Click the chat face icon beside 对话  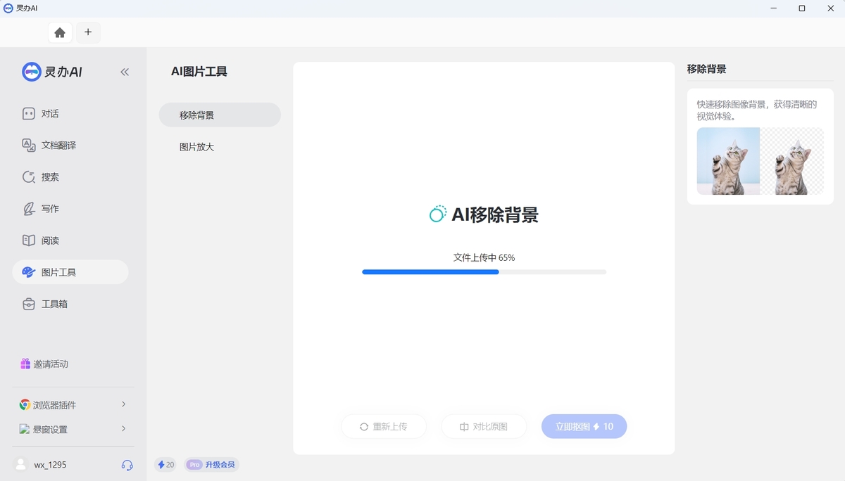click(x=29, y=113)
